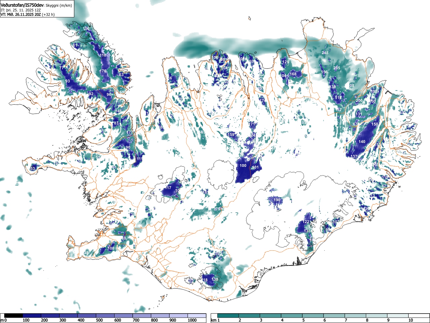
Task: Select the legend swatch between 500 and 600 m
Action: tap(105, 316)
